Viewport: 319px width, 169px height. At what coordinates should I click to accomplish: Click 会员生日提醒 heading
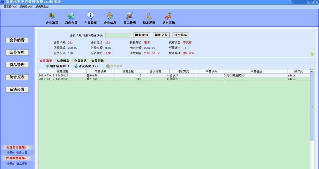click(x=16, y=147)
